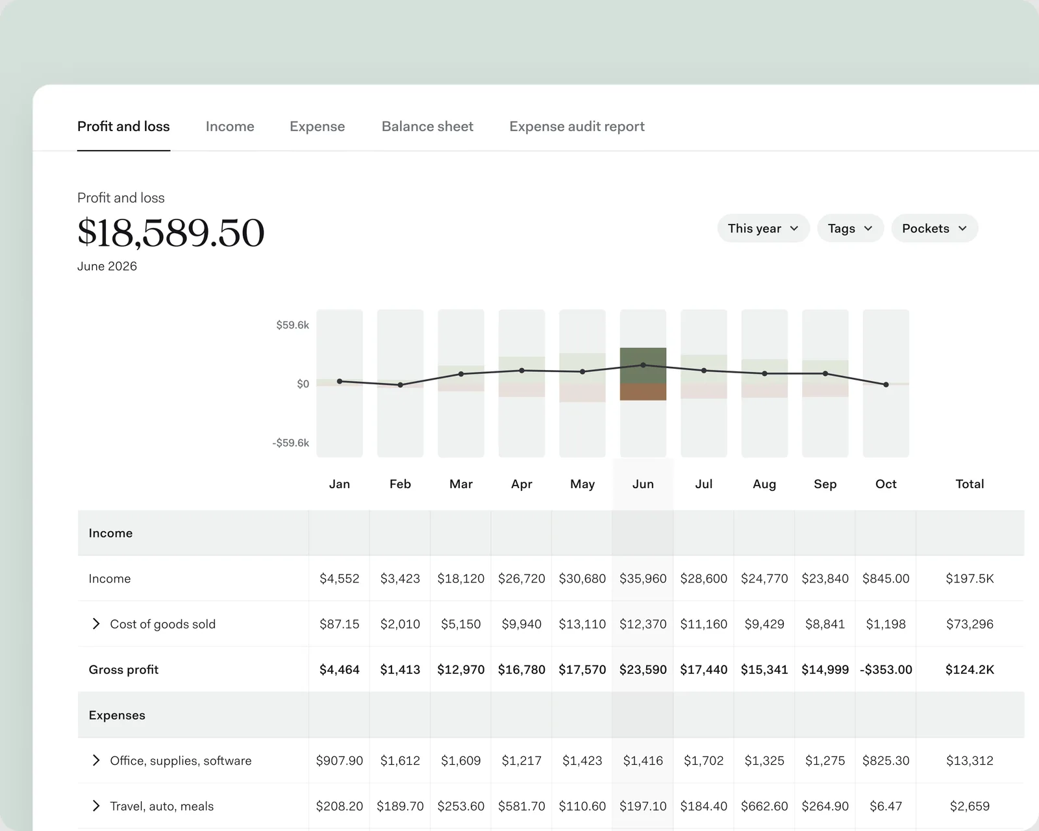Click Office supplies value $907.90

pyautogui.click(x=340, y=760)
